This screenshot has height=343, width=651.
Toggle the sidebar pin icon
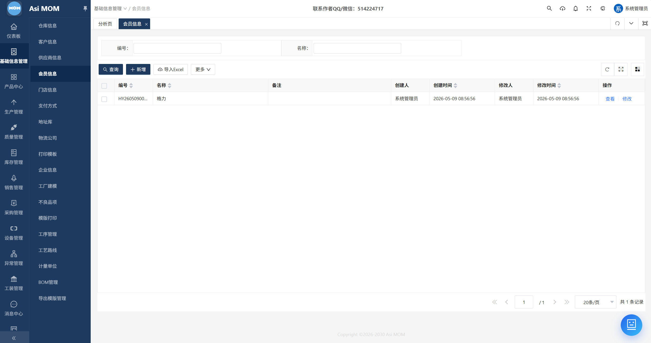click(x=85, y=9)
